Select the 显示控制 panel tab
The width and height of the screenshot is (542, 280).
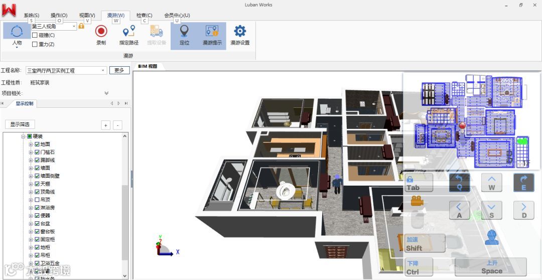(24, 103)
